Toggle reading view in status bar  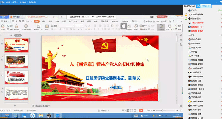[135, 110]
